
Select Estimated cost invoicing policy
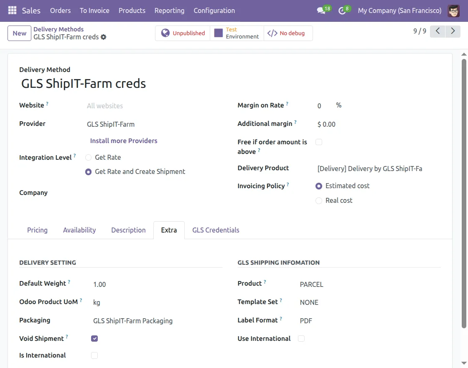coord(319,186)
